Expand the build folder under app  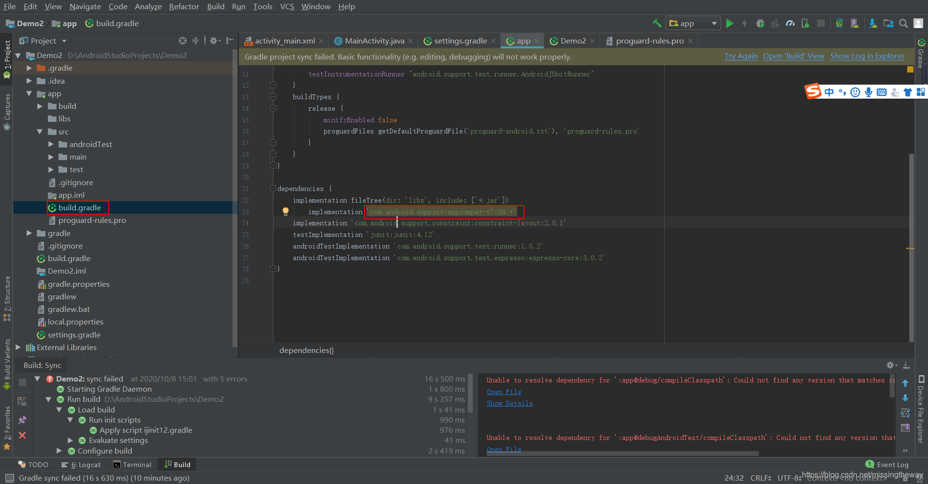40,106
